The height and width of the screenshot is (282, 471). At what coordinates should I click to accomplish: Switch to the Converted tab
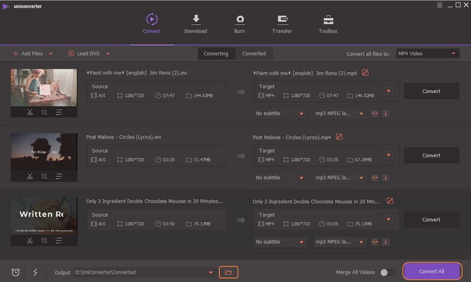254,53
